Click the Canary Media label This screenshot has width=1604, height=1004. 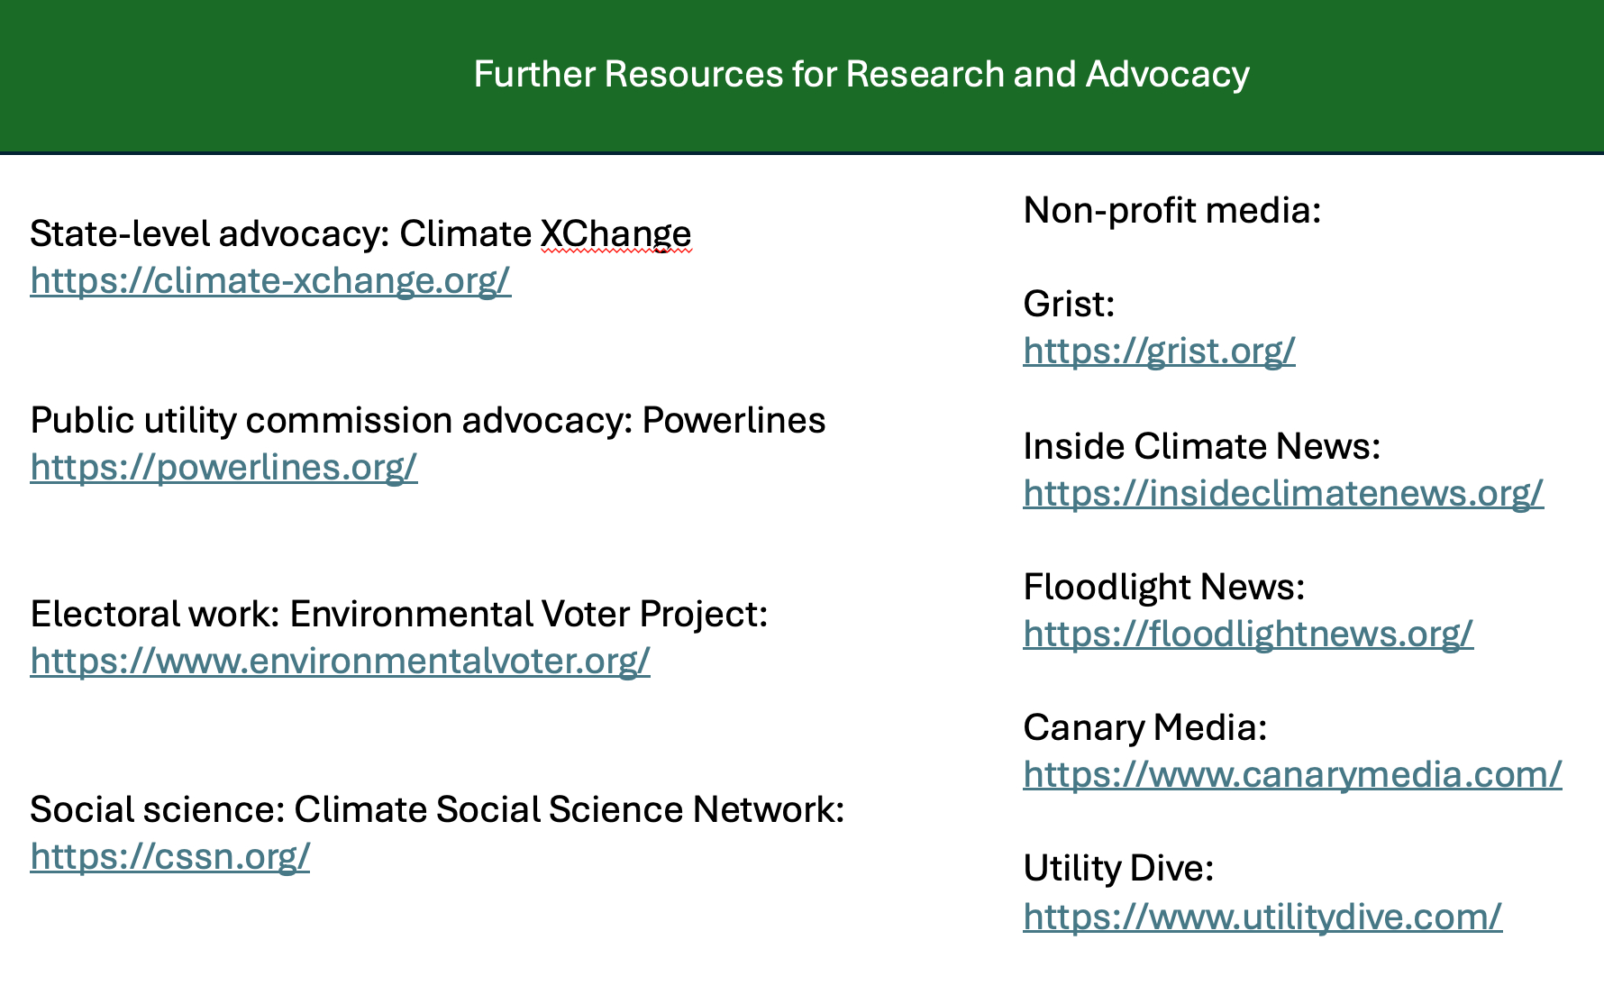[1144, 728]
